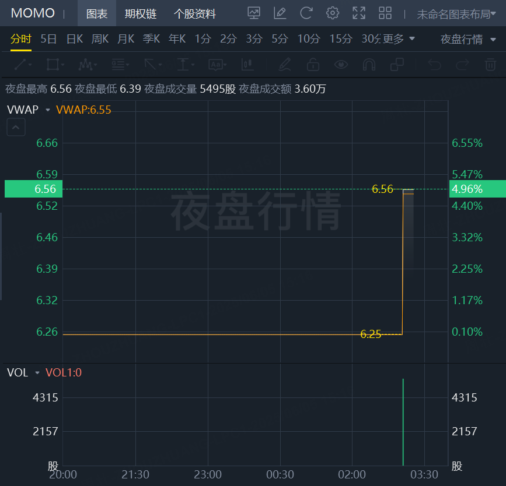This screenshot has width=506, height=486.
Task: Select the 10分 timeframe
Action: [x=309, y=38]
